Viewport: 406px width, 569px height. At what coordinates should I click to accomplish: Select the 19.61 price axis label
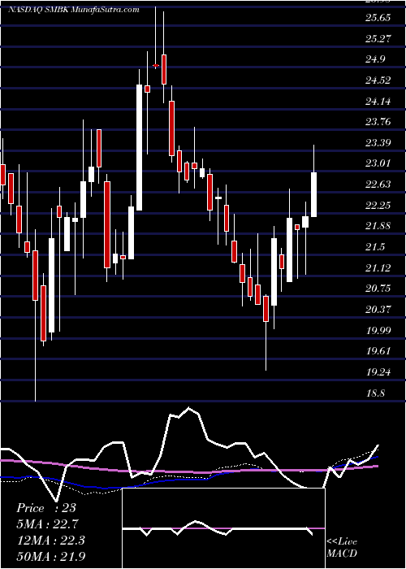[x=378, y=352]
